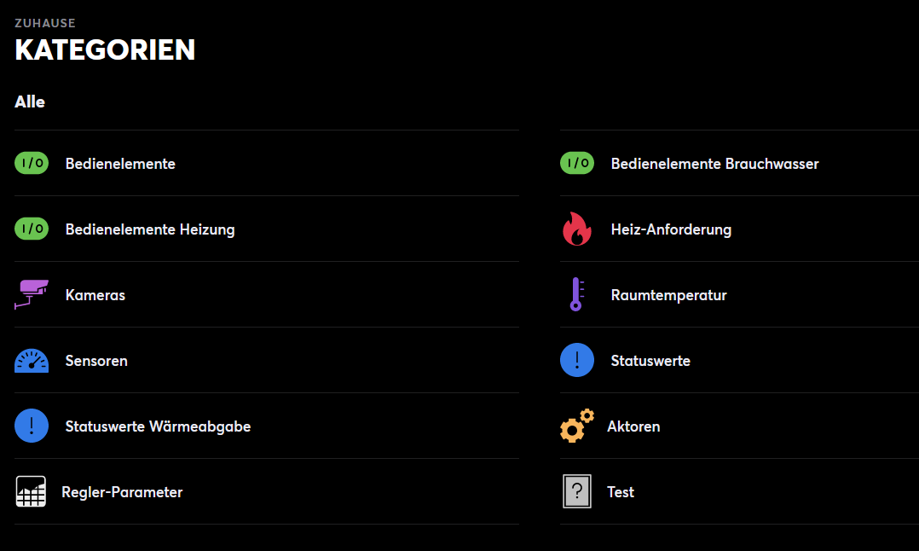The image size is (919, 551).
Task: Go to the Raumtemperatur category
Action: point(668,295)
